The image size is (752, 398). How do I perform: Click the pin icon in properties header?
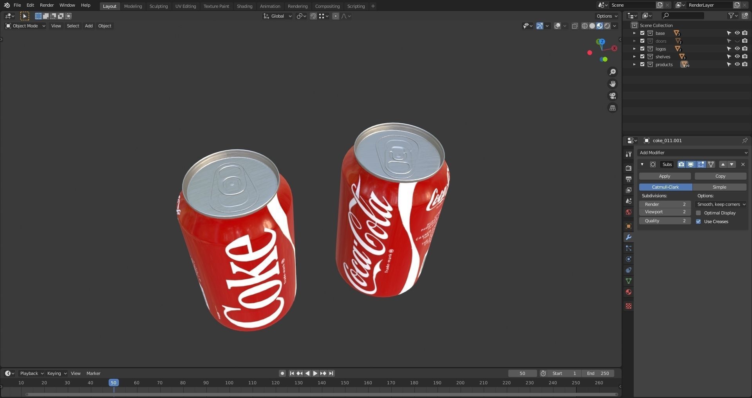[745, 140]
